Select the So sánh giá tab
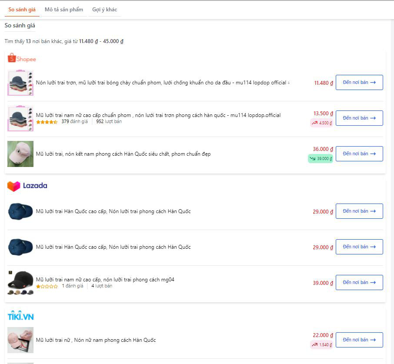This screenshot has width=394, height=364. [22, 10]
